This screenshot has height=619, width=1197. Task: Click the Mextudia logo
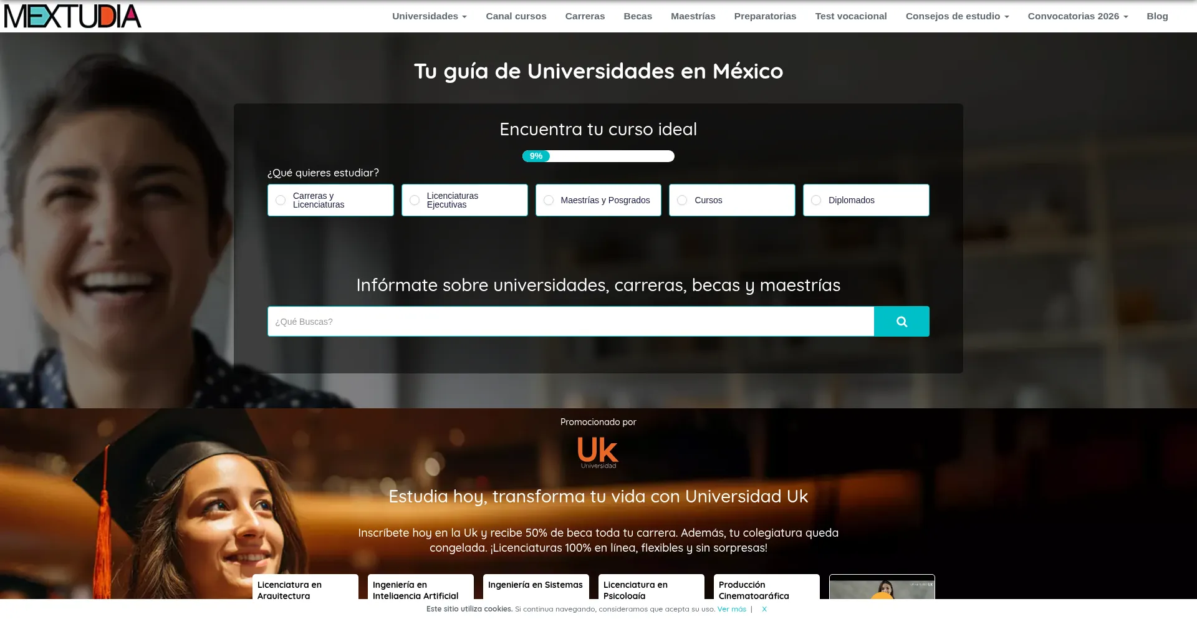tap(73, 16)
